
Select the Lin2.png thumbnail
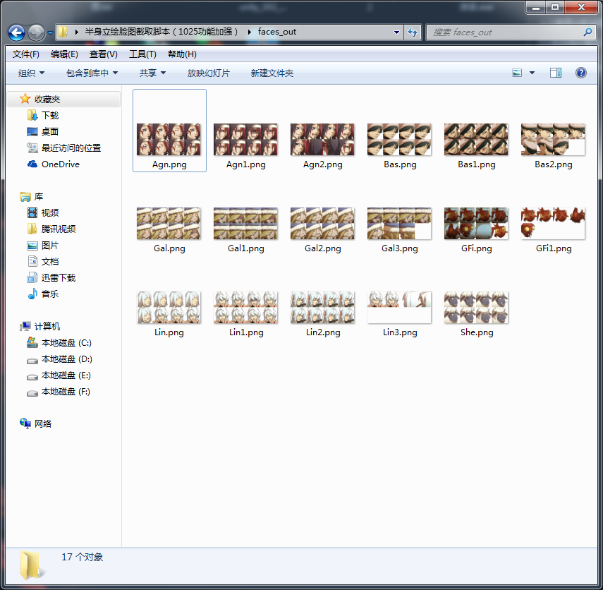322,308
